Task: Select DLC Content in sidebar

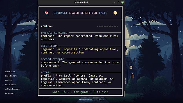Action: coord(11,84)
